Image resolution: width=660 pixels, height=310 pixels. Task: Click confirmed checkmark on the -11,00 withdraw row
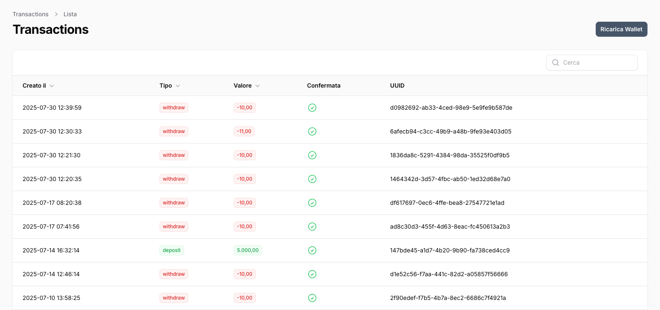click(x=312, y=131)
